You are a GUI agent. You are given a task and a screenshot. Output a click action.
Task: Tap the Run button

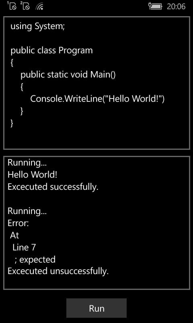tap(96, 308)
